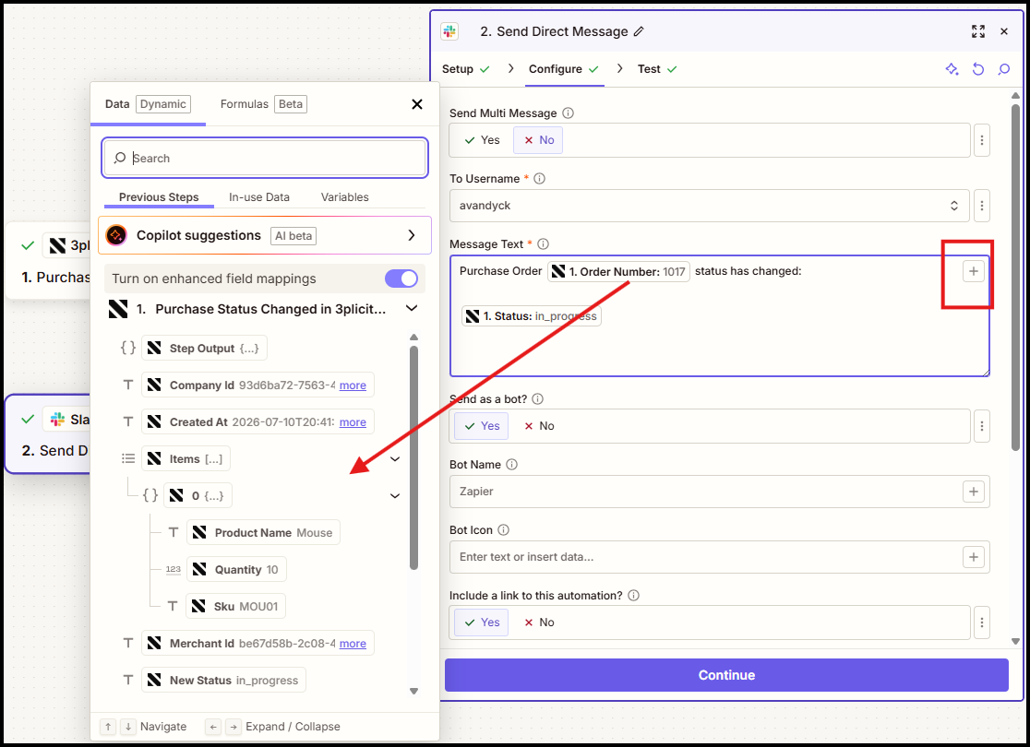Collapse the item 0 object chevron
The image size is (1030, 747).
pos(395,495)
